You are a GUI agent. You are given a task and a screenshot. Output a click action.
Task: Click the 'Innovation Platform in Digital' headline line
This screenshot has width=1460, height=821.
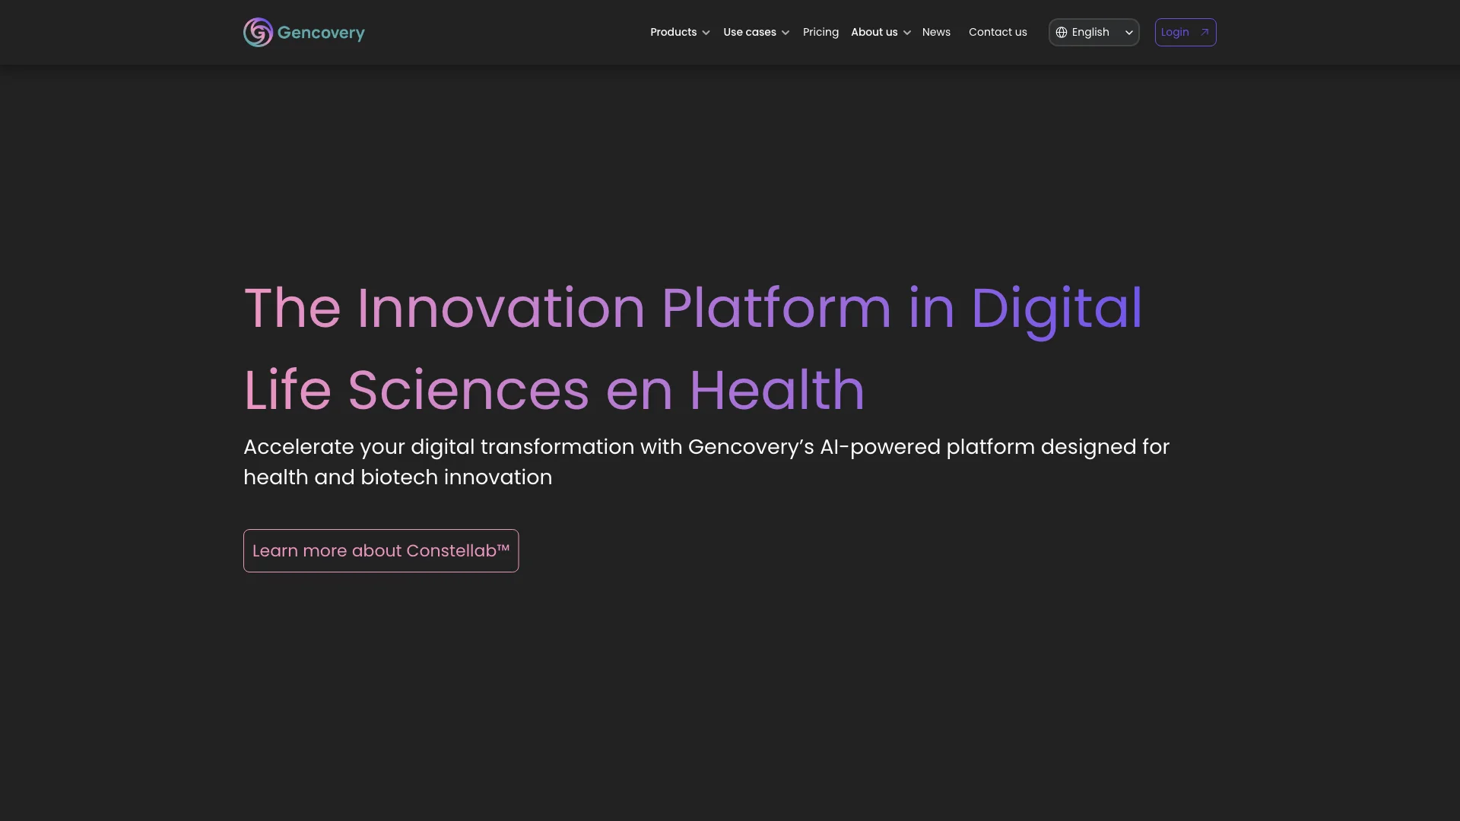pos(692,309)
